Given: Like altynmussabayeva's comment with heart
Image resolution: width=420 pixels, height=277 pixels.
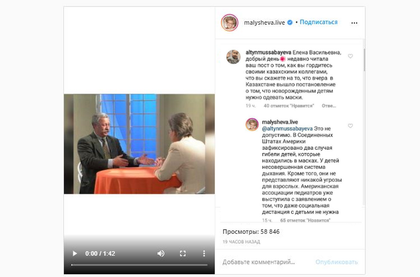Looking at the screenshot, I should (350, 56).
